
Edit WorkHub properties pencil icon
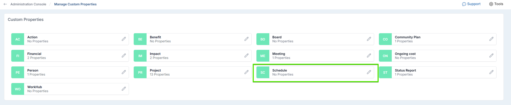pos(124,89)
